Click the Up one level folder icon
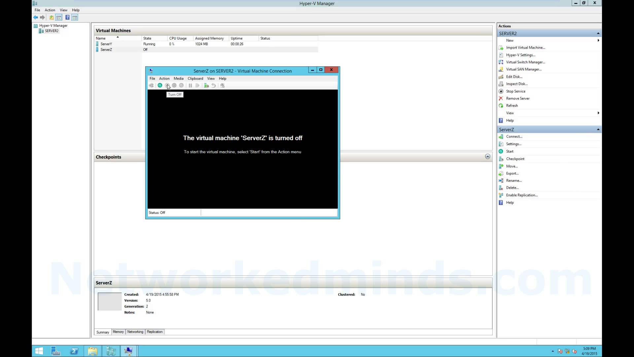Image resolution: width=634 pixels, height=357 pixels. tap(52, 18)
